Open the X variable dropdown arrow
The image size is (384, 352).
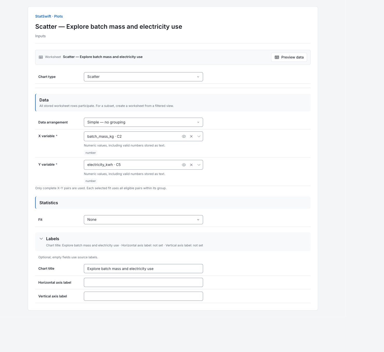[199, 136]
